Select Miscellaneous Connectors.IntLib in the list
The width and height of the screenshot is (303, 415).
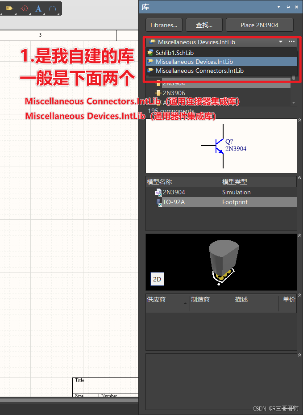pyautogui.click(x=221, y=71)
